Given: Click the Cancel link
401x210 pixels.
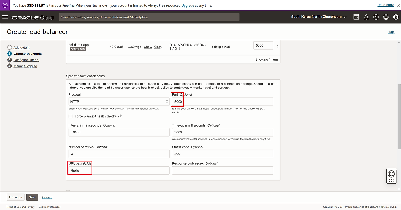Looking at the screenshot, I should (x=47, y=197).
